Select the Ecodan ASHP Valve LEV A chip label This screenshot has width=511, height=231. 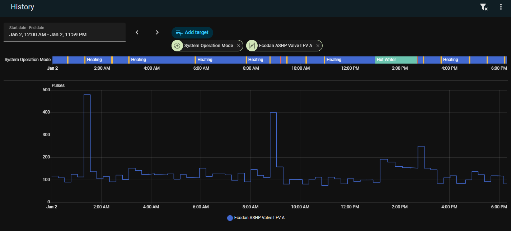pyautogui.click(x=285, y=46)
